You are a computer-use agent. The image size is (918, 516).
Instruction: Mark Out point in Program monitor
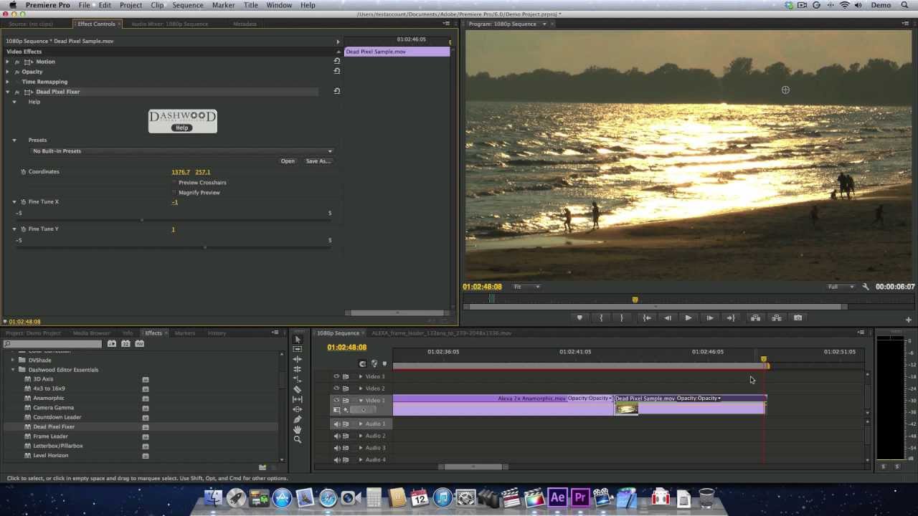[622, 318]
